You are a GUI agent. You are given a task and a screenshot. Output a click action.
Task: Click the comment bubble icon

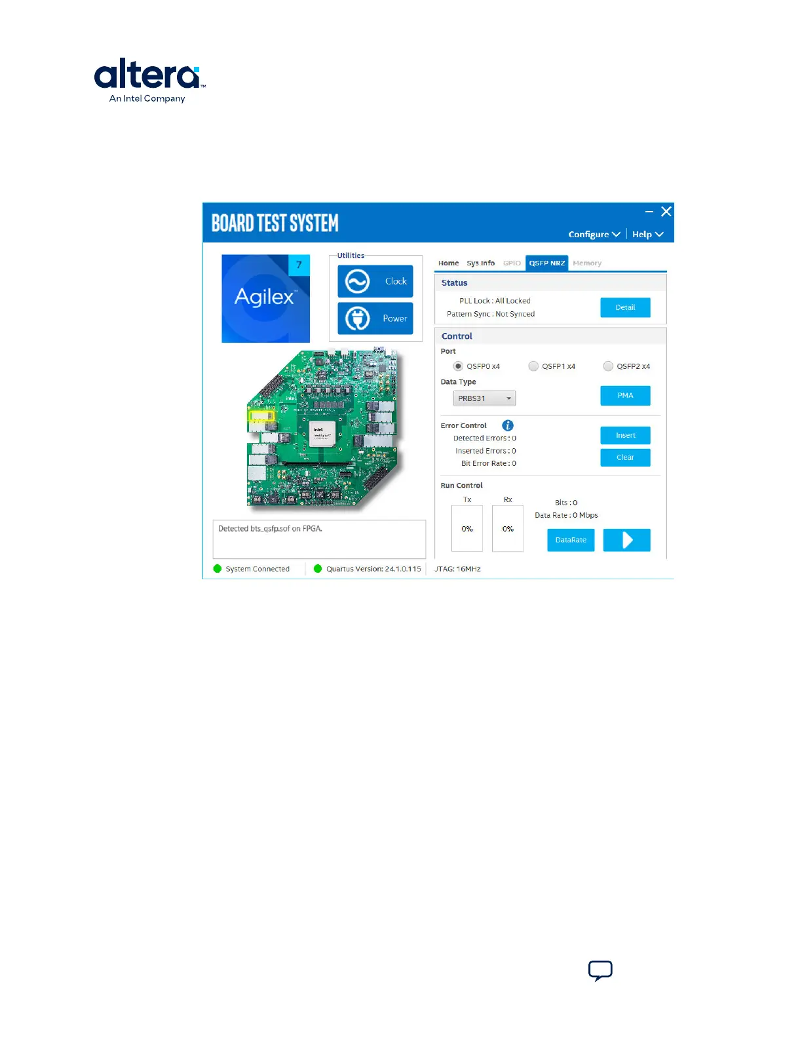click(x=600, y=971)
